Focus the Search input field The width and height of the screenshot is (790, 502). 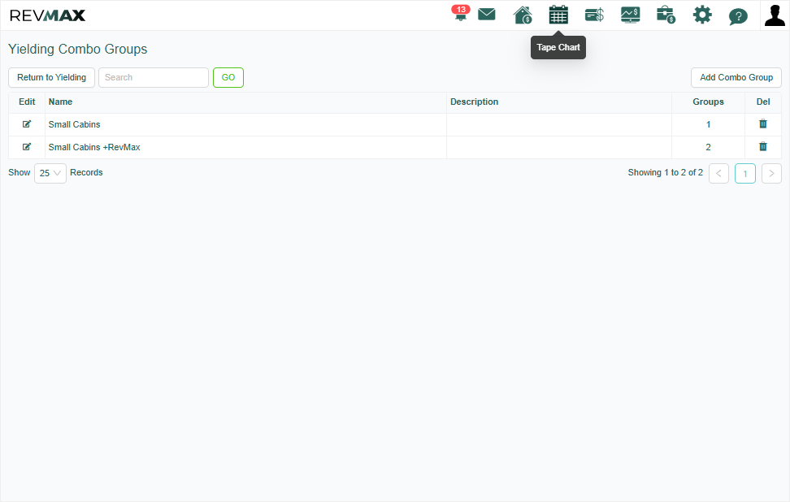pyautogui.click(x=153, y=77)
